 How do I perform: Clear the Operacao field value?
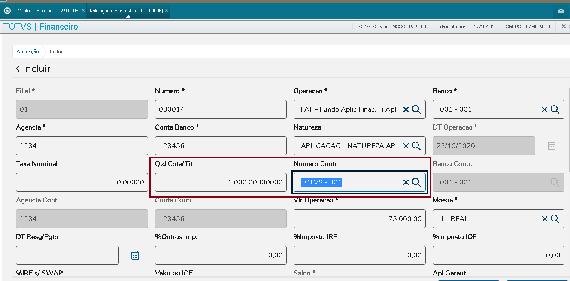point(406,109)
